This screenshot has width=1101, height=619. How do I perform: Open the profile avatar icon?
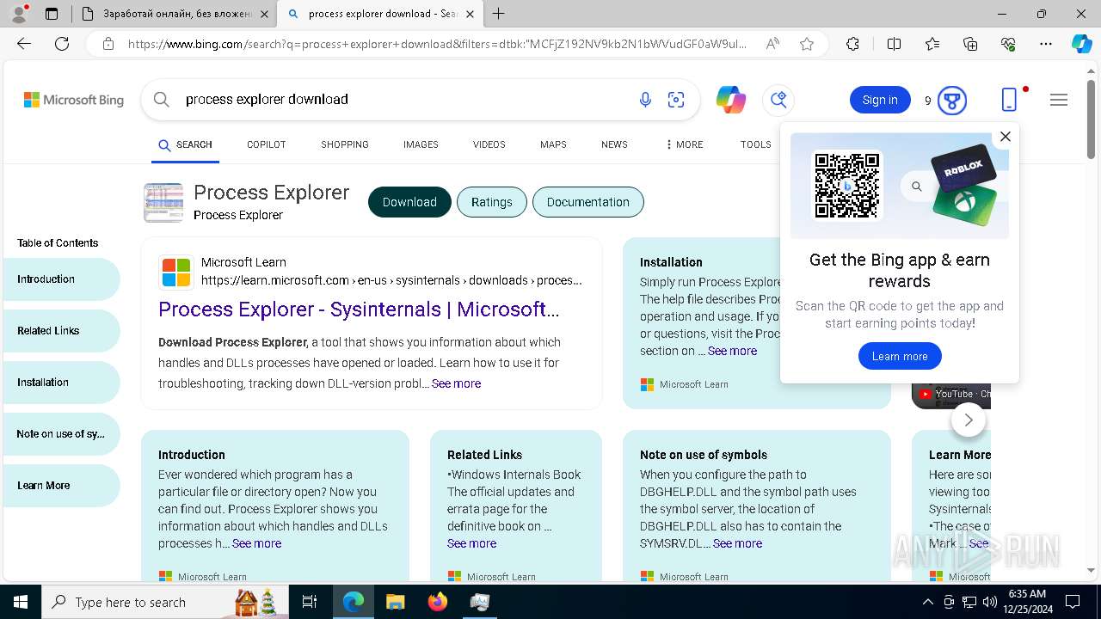click(19, 14)
